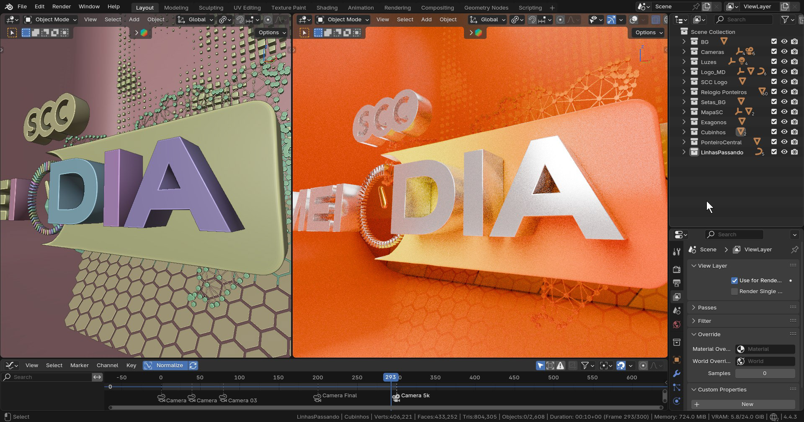Click the new scene icon beside Scene

click(706, 7)
